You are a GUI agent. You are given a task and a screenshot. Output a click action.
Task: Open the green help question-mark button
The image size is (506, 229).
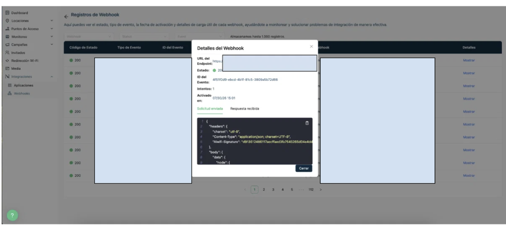coord(12,215)
